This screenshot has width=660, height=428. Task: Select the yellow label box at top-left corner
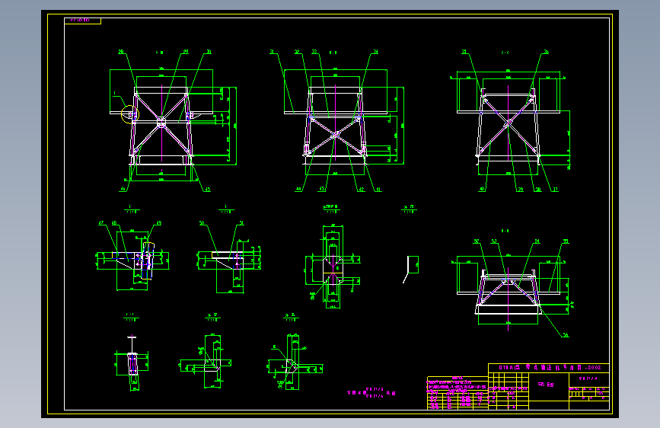pyautogui.click(x=82, y=21)
